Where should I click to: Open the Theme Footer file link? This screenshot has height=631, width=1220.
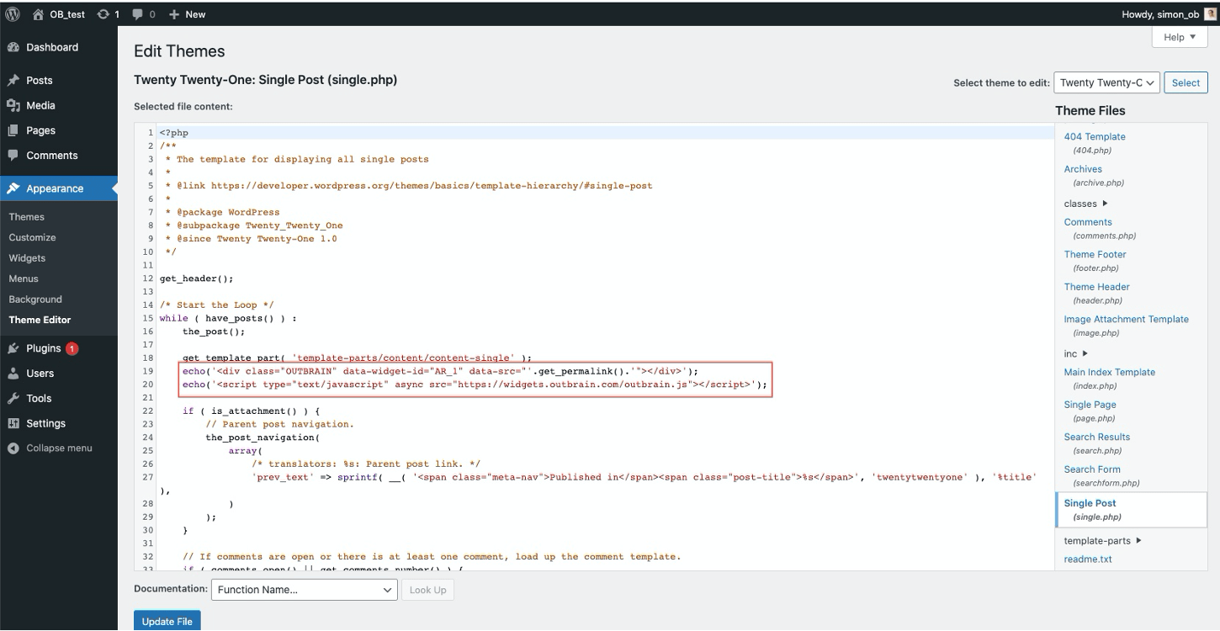(x=1095, y=254)
